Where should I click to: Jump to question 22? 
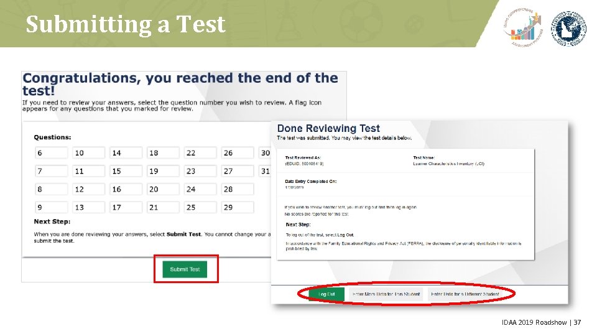tap(200, 153)
